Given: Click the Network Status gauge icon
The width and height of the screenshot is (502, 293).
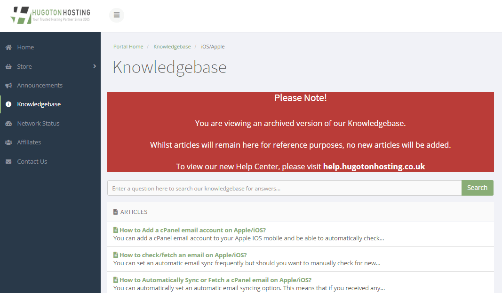Looking at the screenshot, I should (x=8, y=124).
